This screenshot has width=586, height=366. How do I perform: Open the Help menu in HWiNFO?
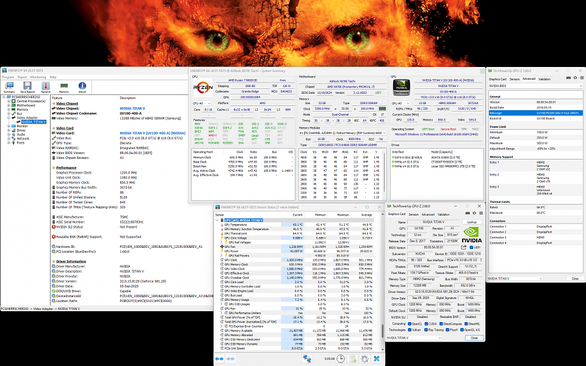53,77
